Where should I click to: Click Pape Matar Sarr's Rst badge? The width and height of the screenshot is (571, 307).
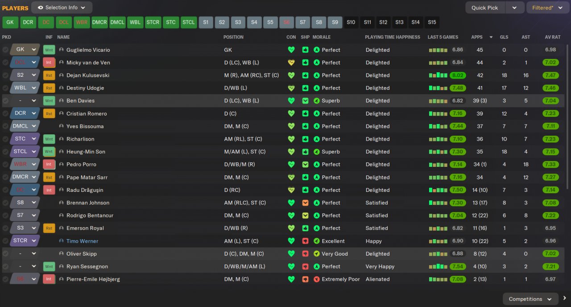point(49,177)
